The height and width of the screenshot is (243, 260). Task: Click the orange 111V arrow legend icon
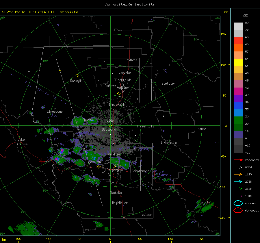click(238, 174)
